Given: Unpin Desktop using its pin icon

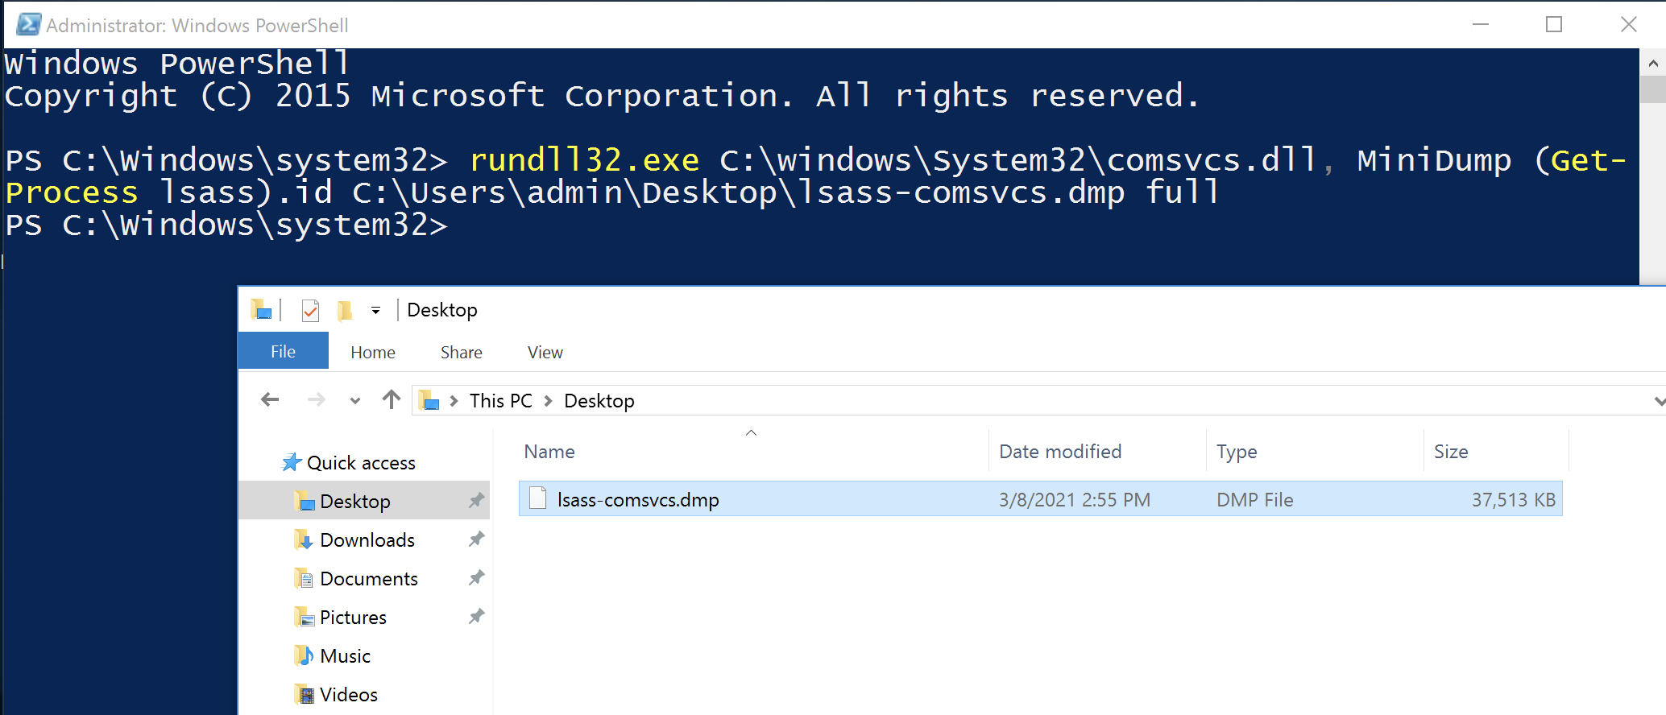Looking at the screenshot, I should click(x=476, y=501).
